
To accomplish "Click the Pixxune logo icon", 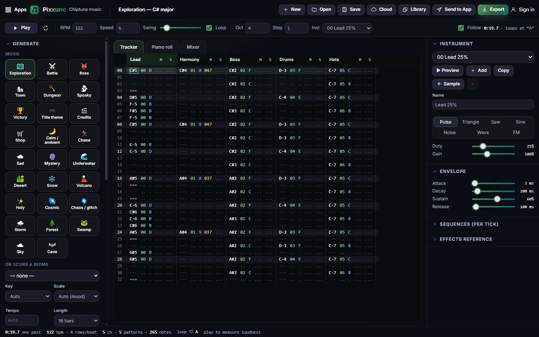I will [34, 10].
